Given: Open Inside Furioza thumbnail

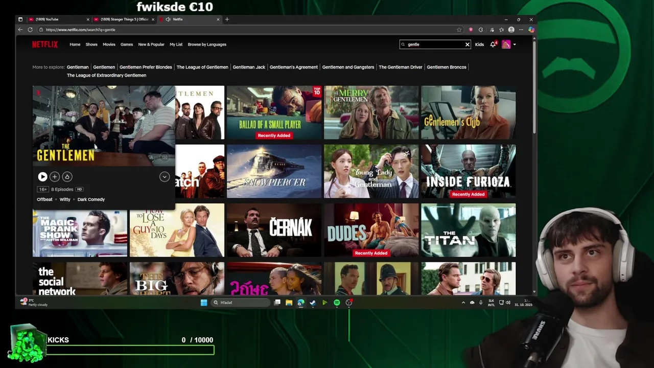Looking at the screenshot, I should pos(468,171).
